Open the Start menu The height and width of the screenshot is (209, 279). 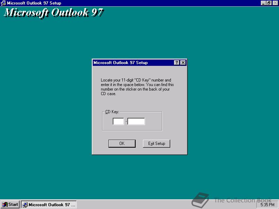point(10,204)
